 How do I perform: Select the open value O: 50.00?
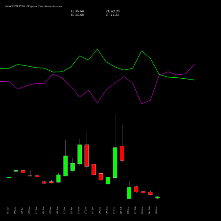pos(77,15)
